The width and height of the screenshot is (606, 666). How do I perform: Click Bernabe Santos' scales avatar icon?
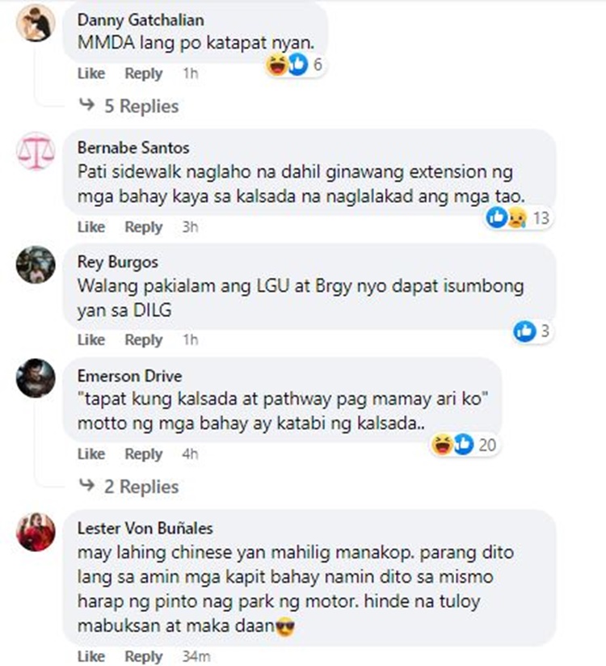[36, 151]
